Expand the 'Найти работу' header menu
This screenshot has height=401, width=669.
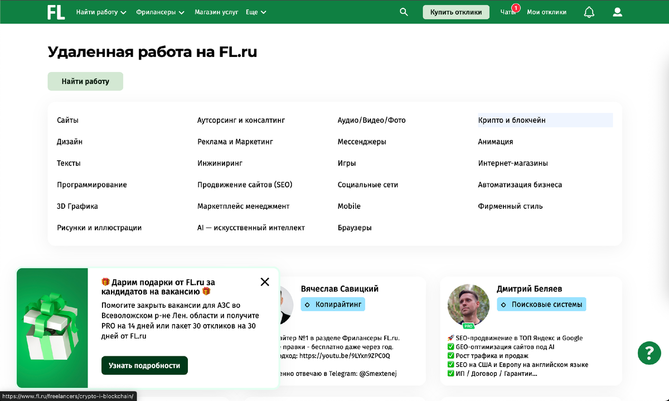pyautogui.click(x=101, y=12)
